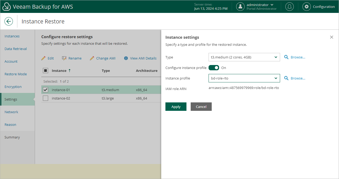339x179 pixels.
Task: Click the Type column header
Action: (x=106, y=71)
